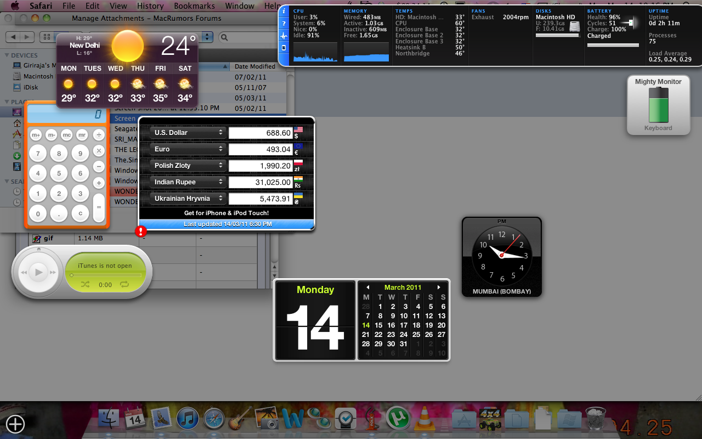Click calculator equals button
The image size is (702, 439).
(x=99, y=207)
